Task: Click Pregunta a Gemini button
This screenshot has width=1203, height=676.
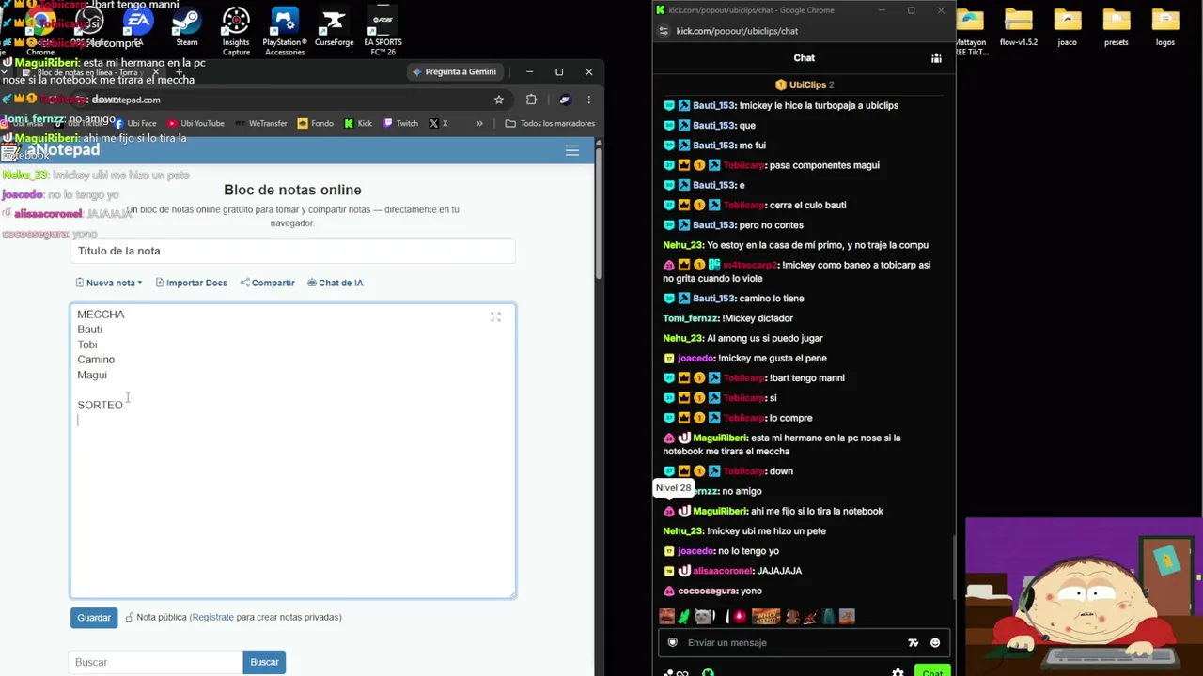Action: pyautogui.click(x=455, y=72)
